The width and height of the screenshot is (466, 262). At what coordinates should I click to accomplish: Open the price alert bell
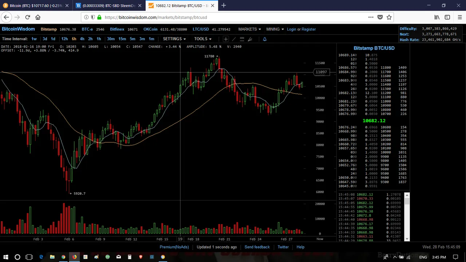point(265,39)
